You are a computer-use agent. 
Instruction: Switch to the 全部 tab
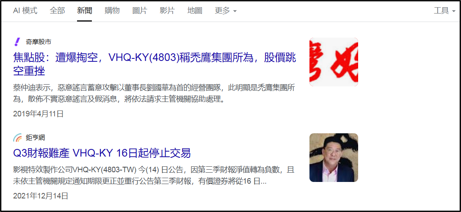57,11
